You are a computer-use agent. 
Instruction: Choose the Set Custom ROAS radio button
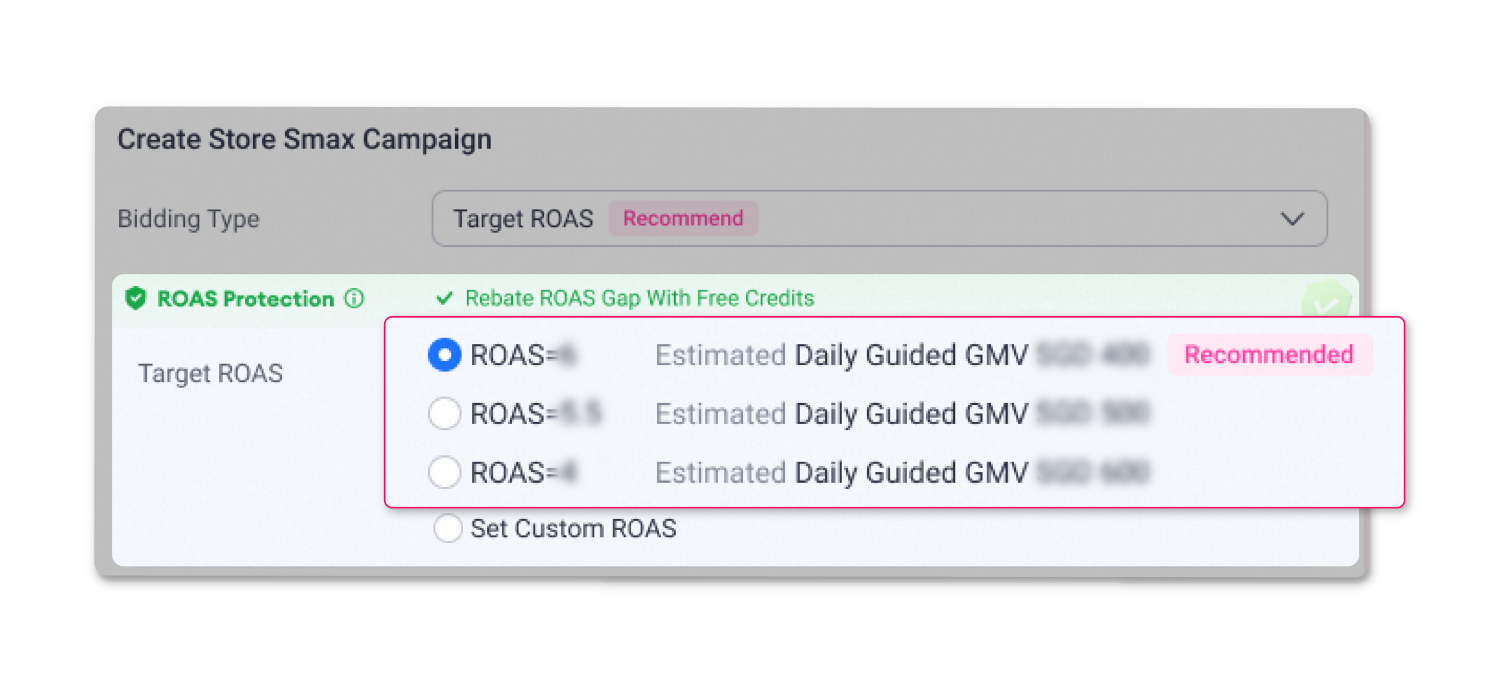tap(448, 528)
